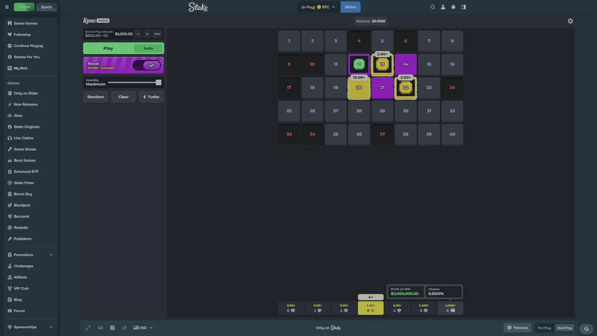597x336 pixels.
Task: Switch to theatre mode icon
Action: 100,328
